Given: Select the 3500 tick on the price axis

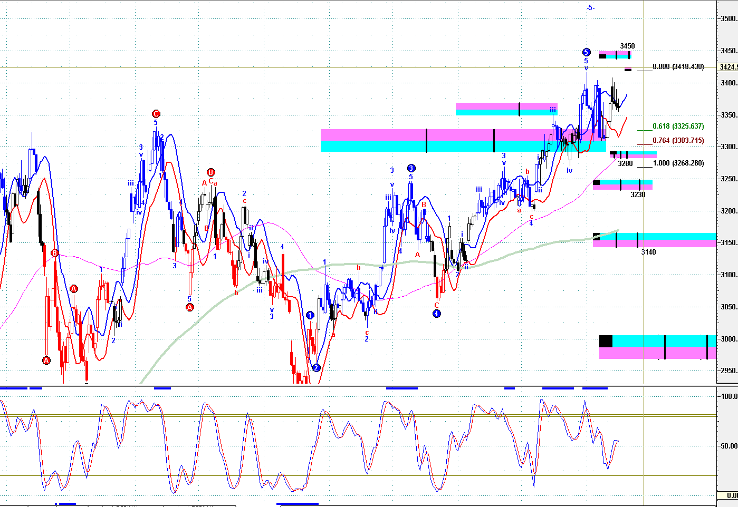Looking at the screenshot, I should pyautogui.click(x=729, y=19).
